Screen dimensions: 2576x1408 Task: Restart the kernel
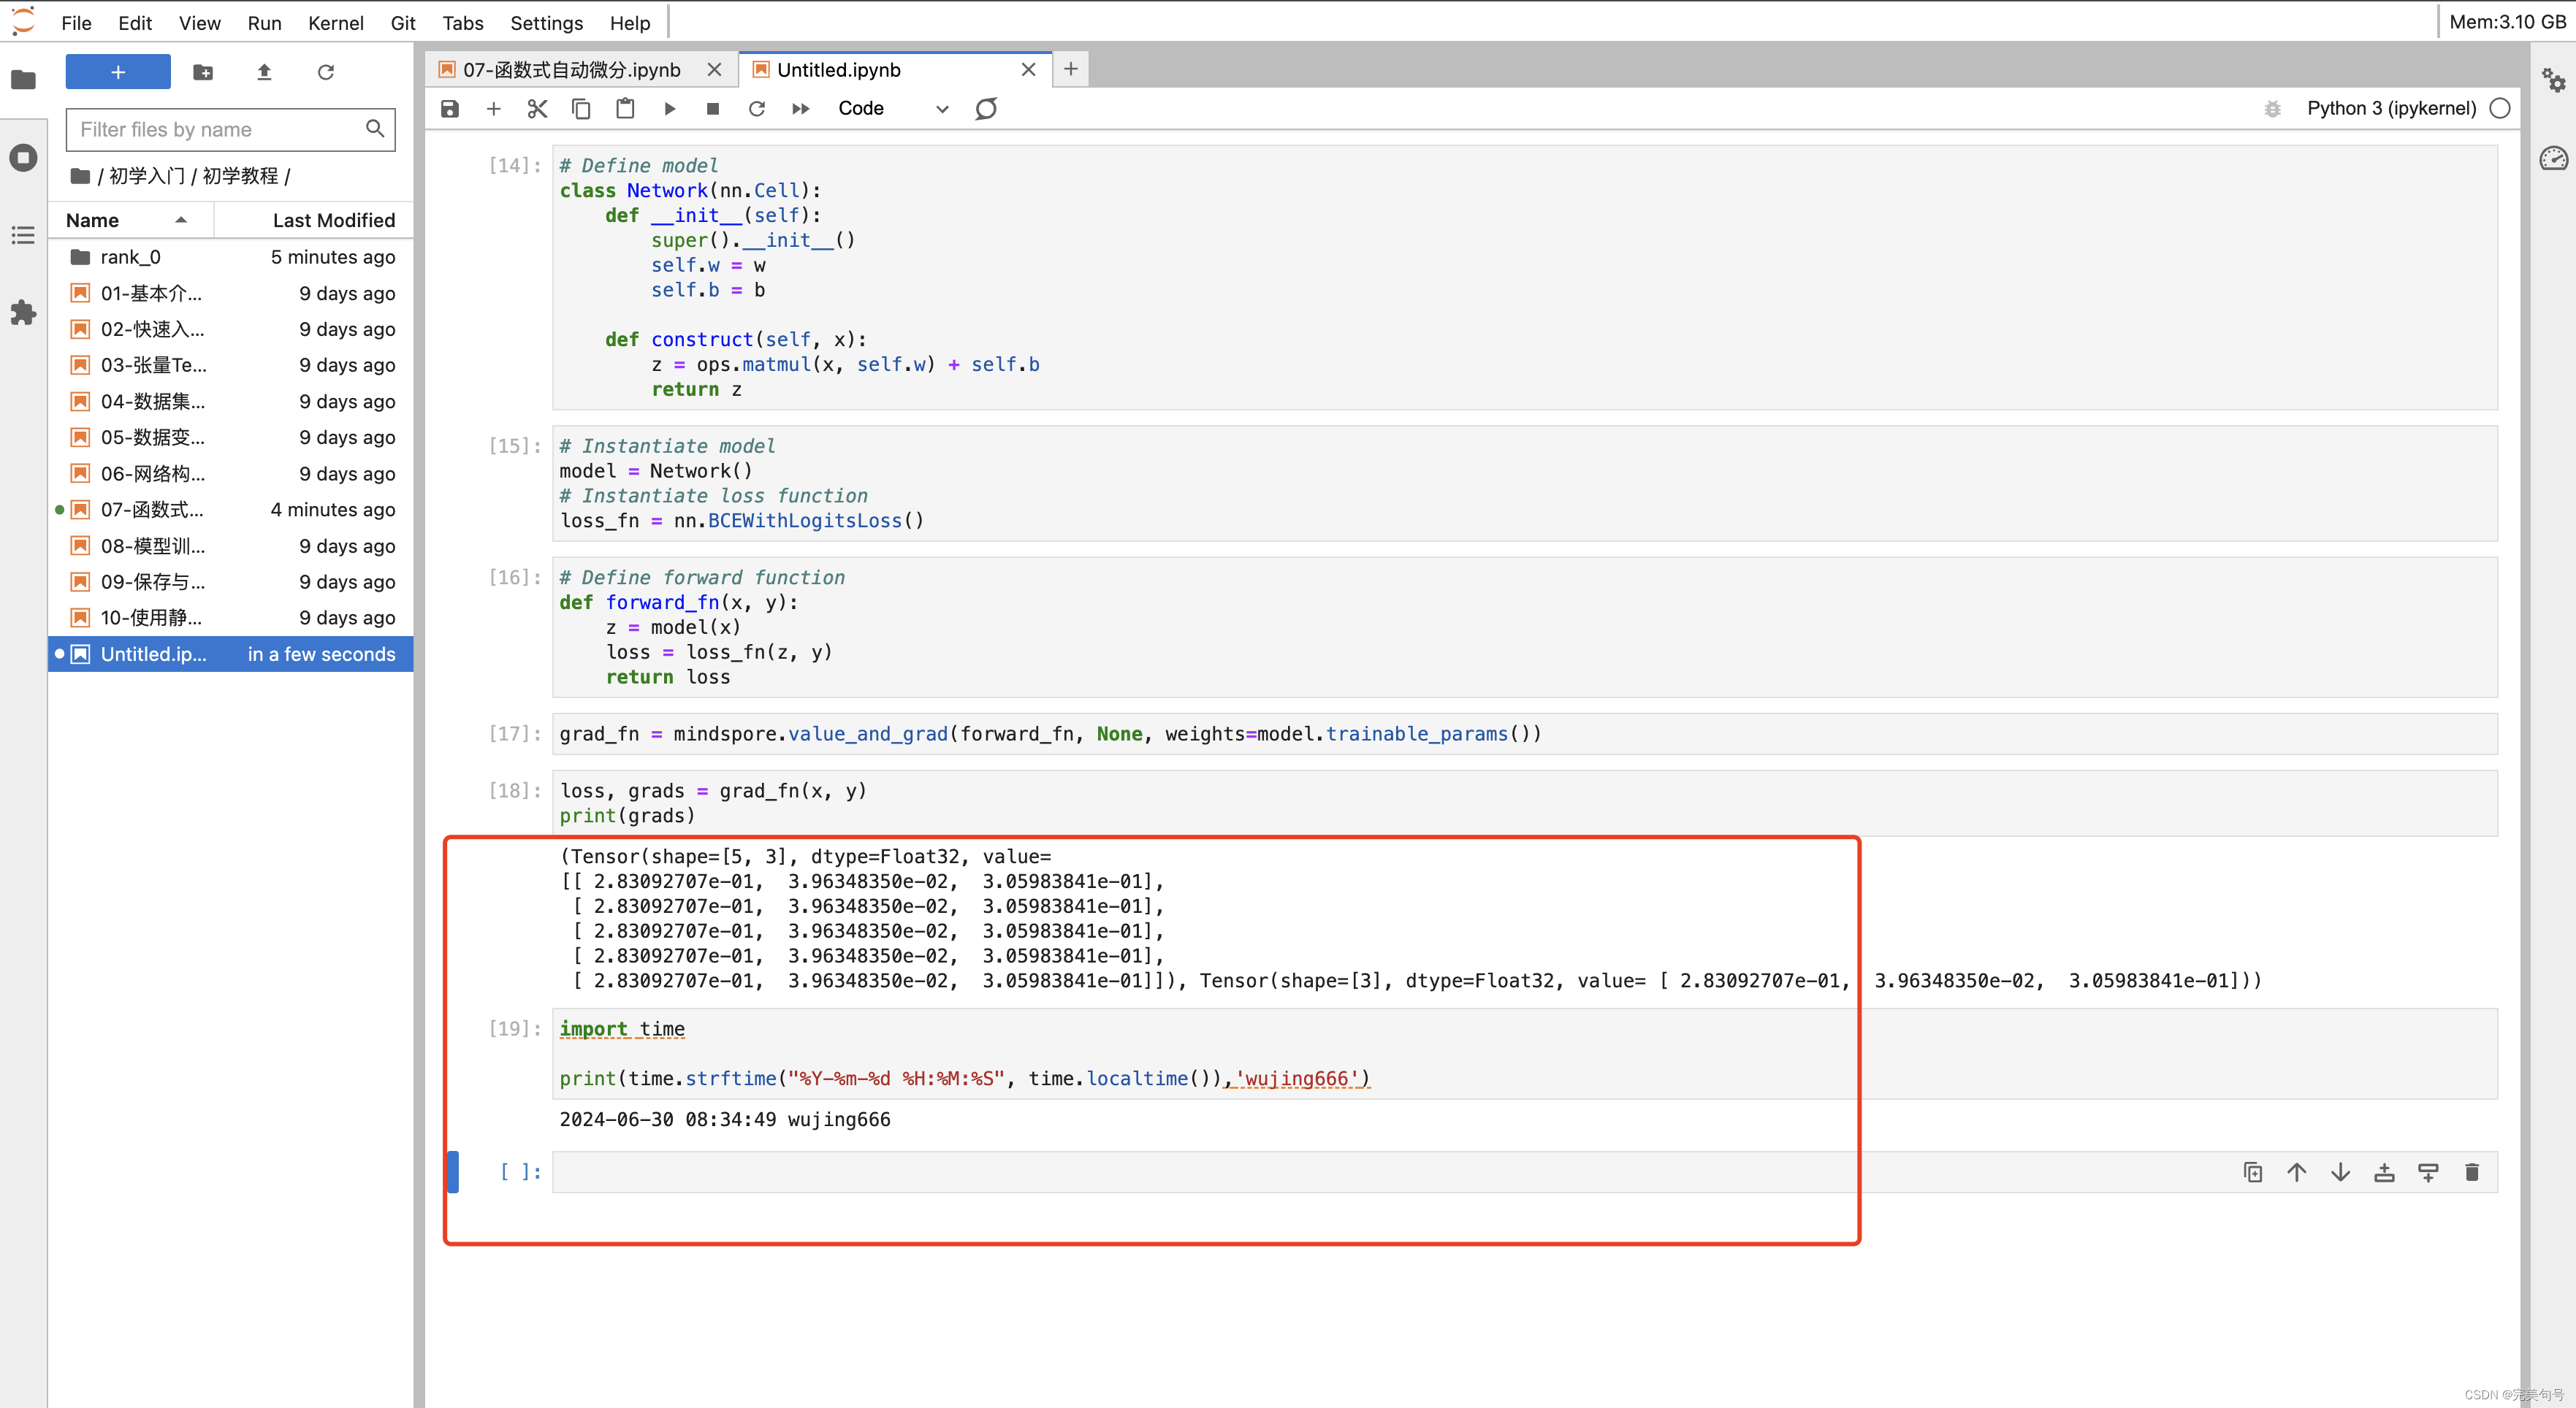(757, 109)
